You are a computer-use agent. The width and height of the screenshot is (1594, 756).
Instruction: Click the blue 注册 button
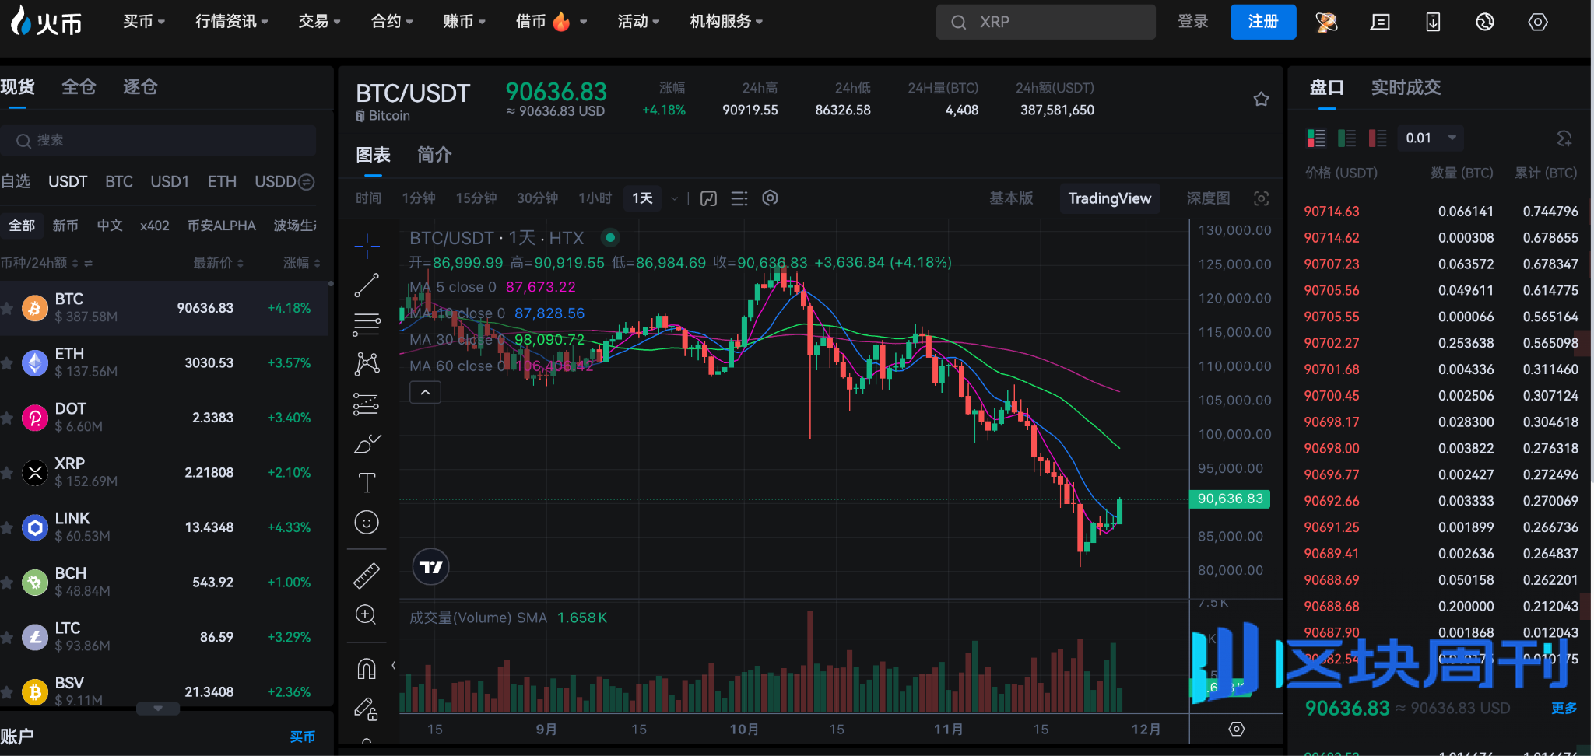coord(1262,22)
